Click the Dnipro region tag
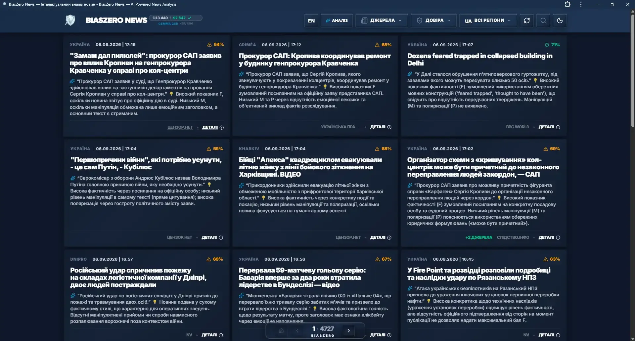This screenshot has height=341, width=635. [x=78, y=259]
